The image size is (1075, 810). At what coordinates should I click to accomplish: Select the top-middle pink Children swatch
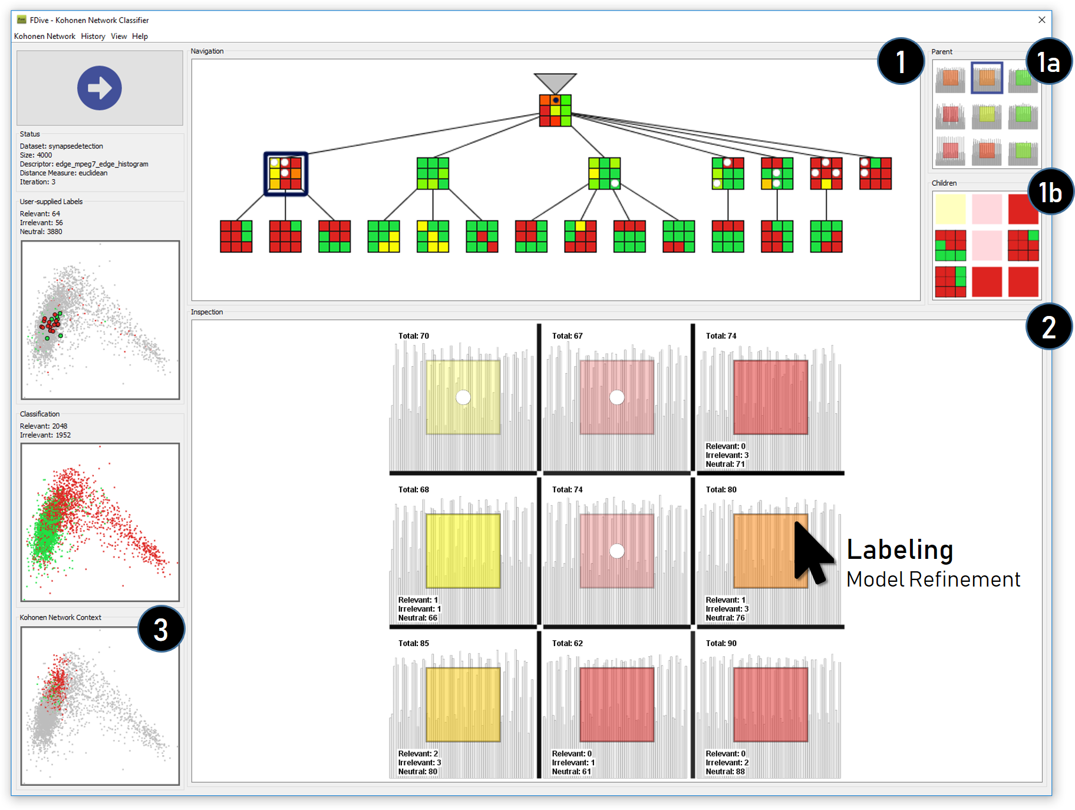(x=987, y=209)
